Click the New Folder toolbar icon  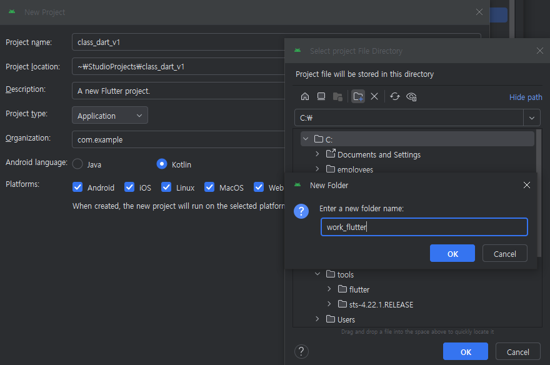click(x=357, y=96)
